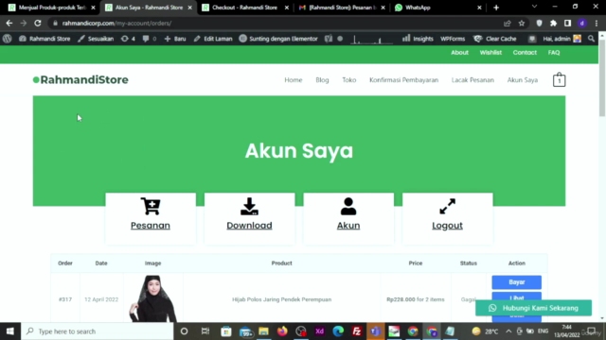
Task: Click Rahmandi Store in admin bar
Action: [x=45, y=39]
